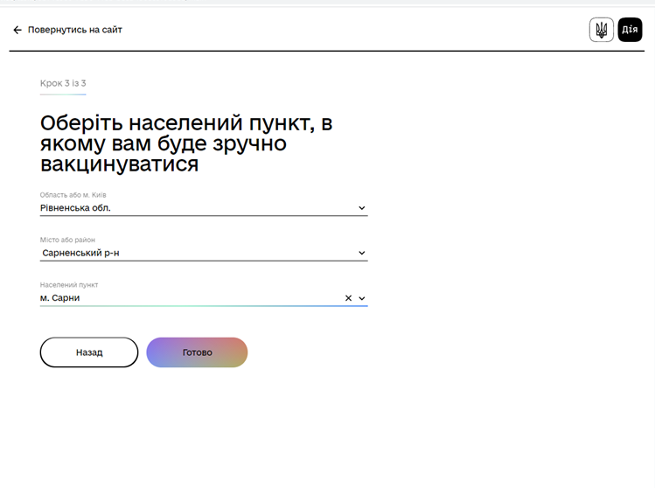Click the Ukrainian trident emblem icon
The image size is (655, 488).
click(x=601, y=30)
